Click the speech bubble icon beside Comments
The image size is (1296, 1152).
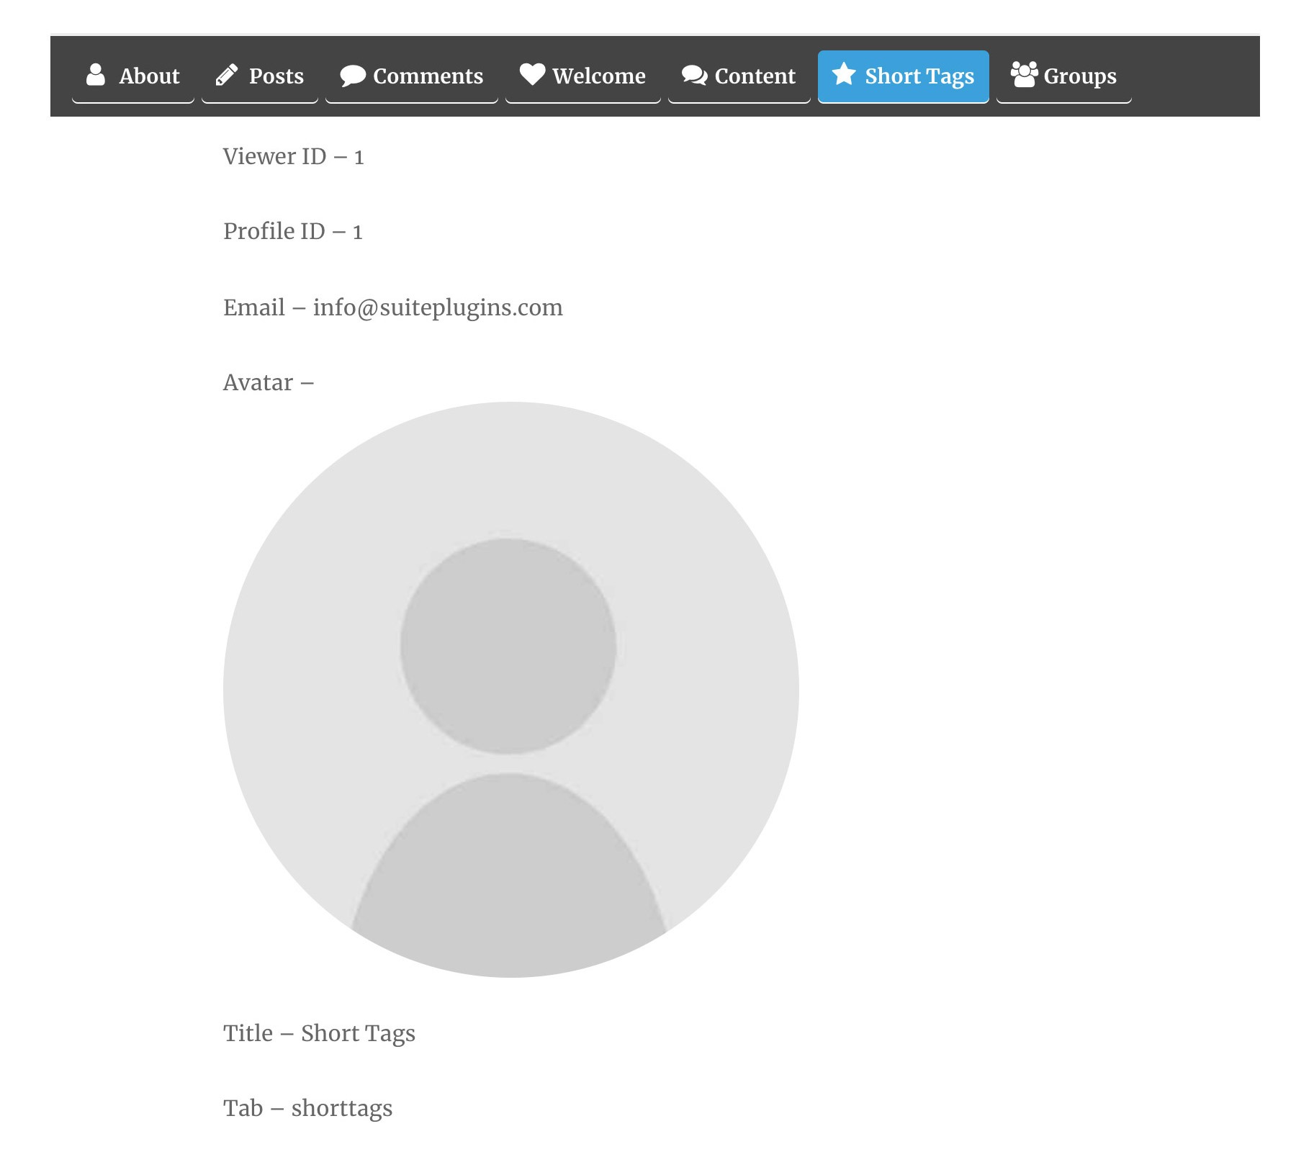pyautogui.click(x=353, y=76)
